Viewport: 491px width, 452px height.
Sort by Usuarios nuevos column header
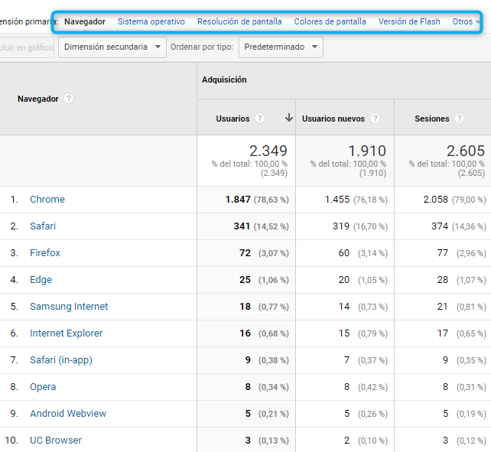coord(333,119)
